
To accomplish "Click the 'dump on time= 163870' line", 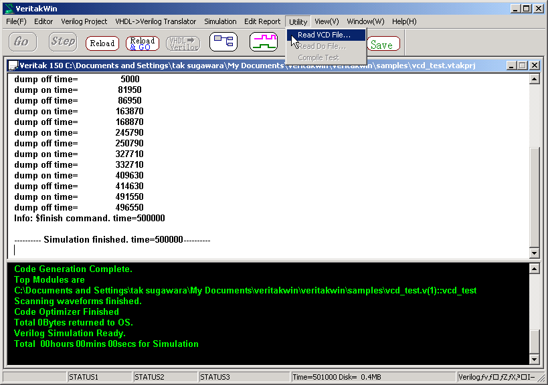I will pyautogui.click(x=79, y=112).
